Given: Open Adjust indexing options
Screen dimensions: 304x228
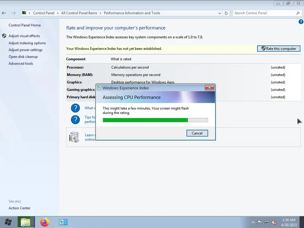Looking at the screenshot, I should click(x=27, y=43).
